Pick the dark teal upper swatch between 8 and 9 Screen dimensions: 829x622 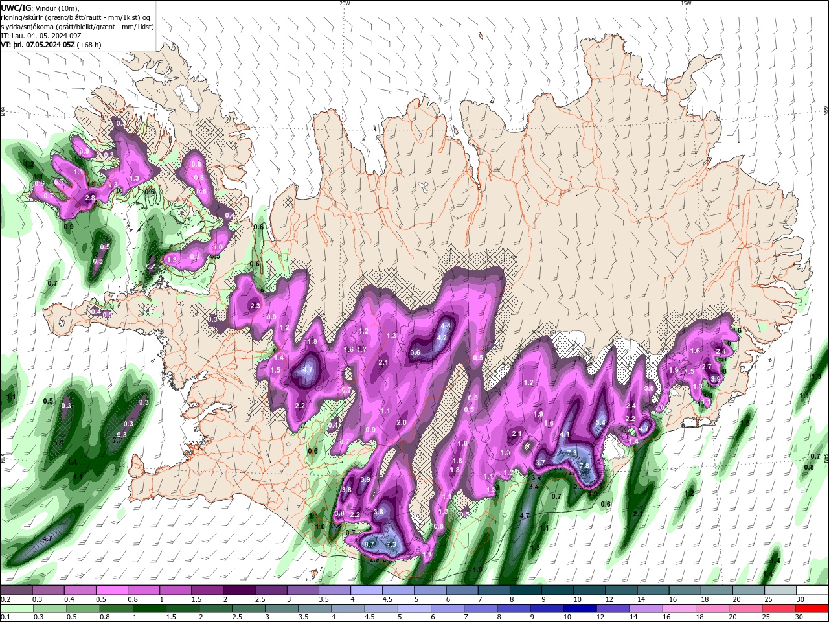pos(525,590)
